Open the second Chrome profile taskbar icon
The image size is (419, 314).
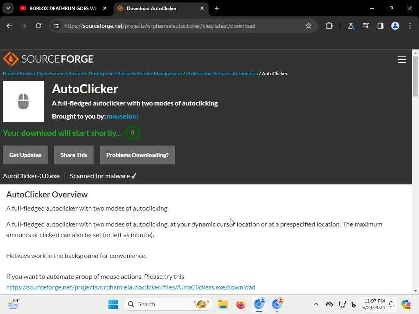(277, 304)
